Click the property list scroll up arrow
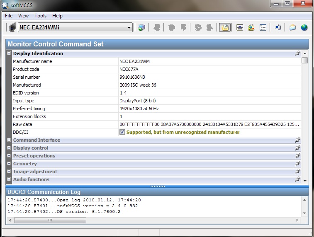Viewport: 314px width, 237px height. [305, 53]
